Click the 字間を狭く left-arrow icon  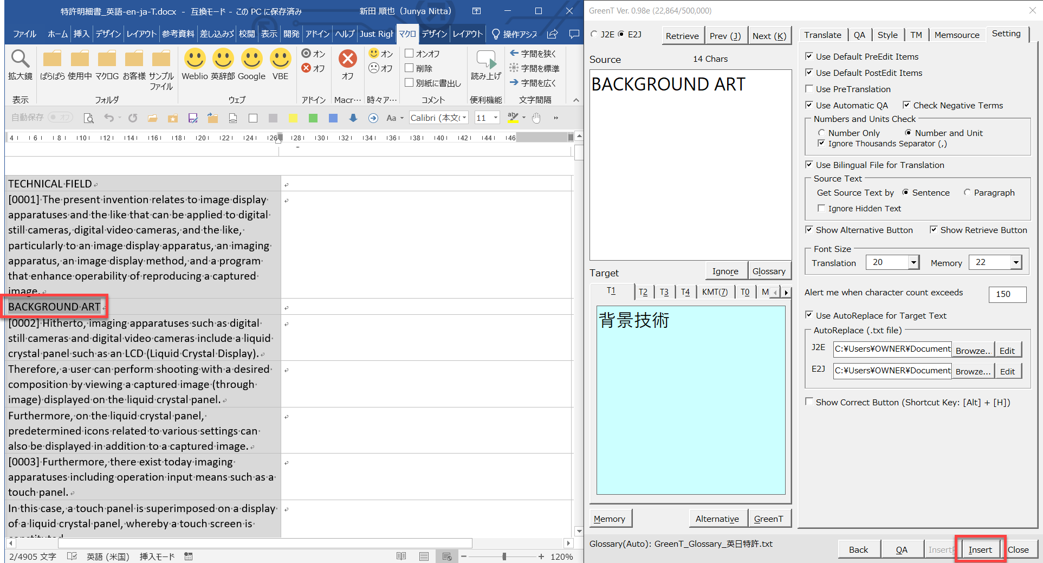coord(514,53)
